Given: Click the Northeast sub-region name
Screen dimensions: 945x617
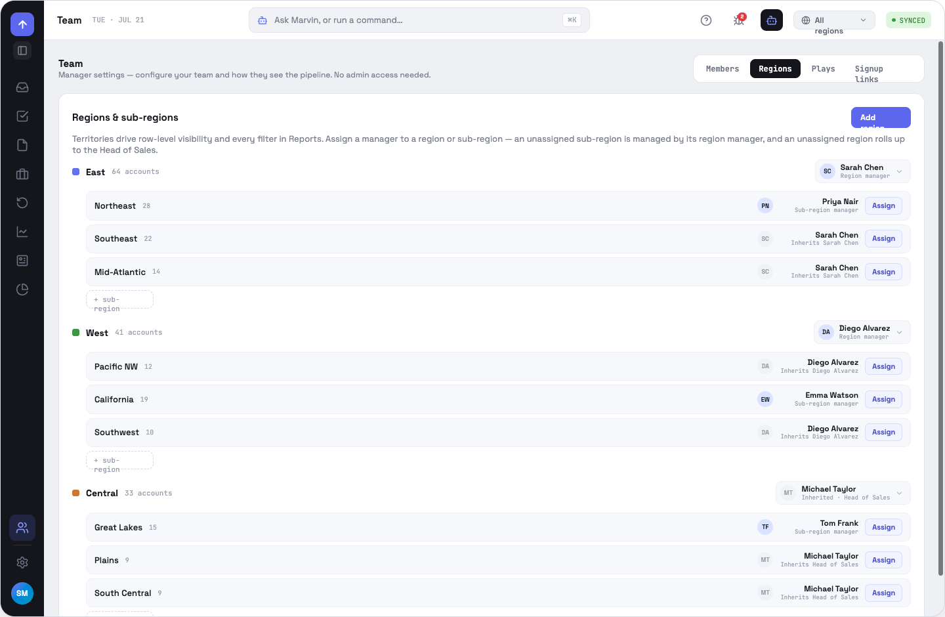Looking at the screenshot, I should [x=115, y=206].
